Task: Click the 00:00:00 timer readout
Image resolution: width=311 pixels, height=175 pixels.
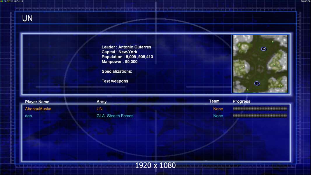Action: coord(306,1)
